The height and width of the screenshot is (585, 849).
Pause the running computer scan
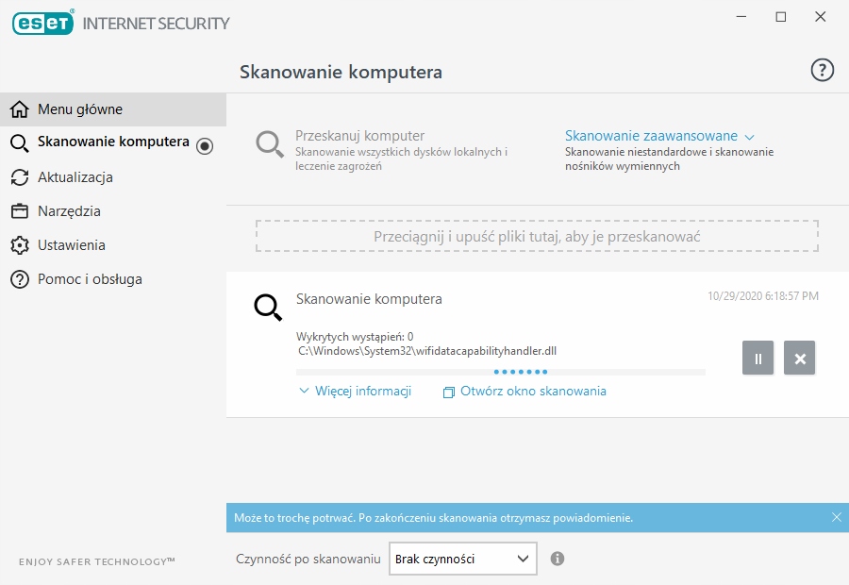click(757, 359)
